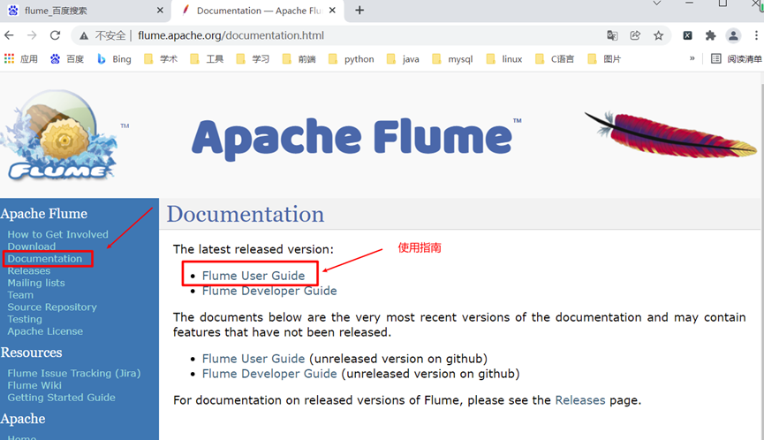This screenshot has width=764, height=440.
Task: Open the 阅读清单 reading list
Action: [x=737, y=59]
